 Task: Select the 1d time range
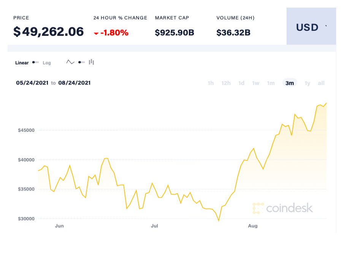click(x=241, y=83)
